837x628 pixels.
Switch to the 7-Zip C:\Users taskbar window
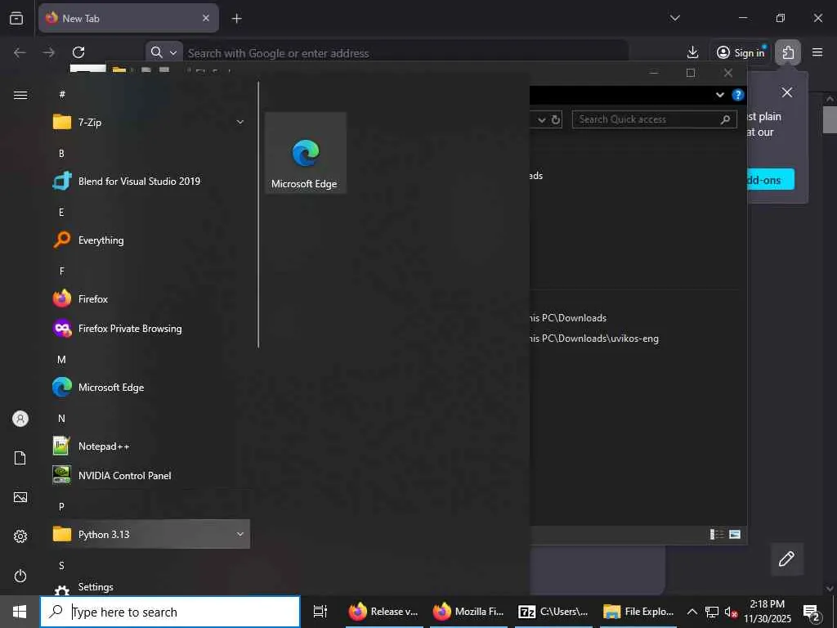[553, 612]
